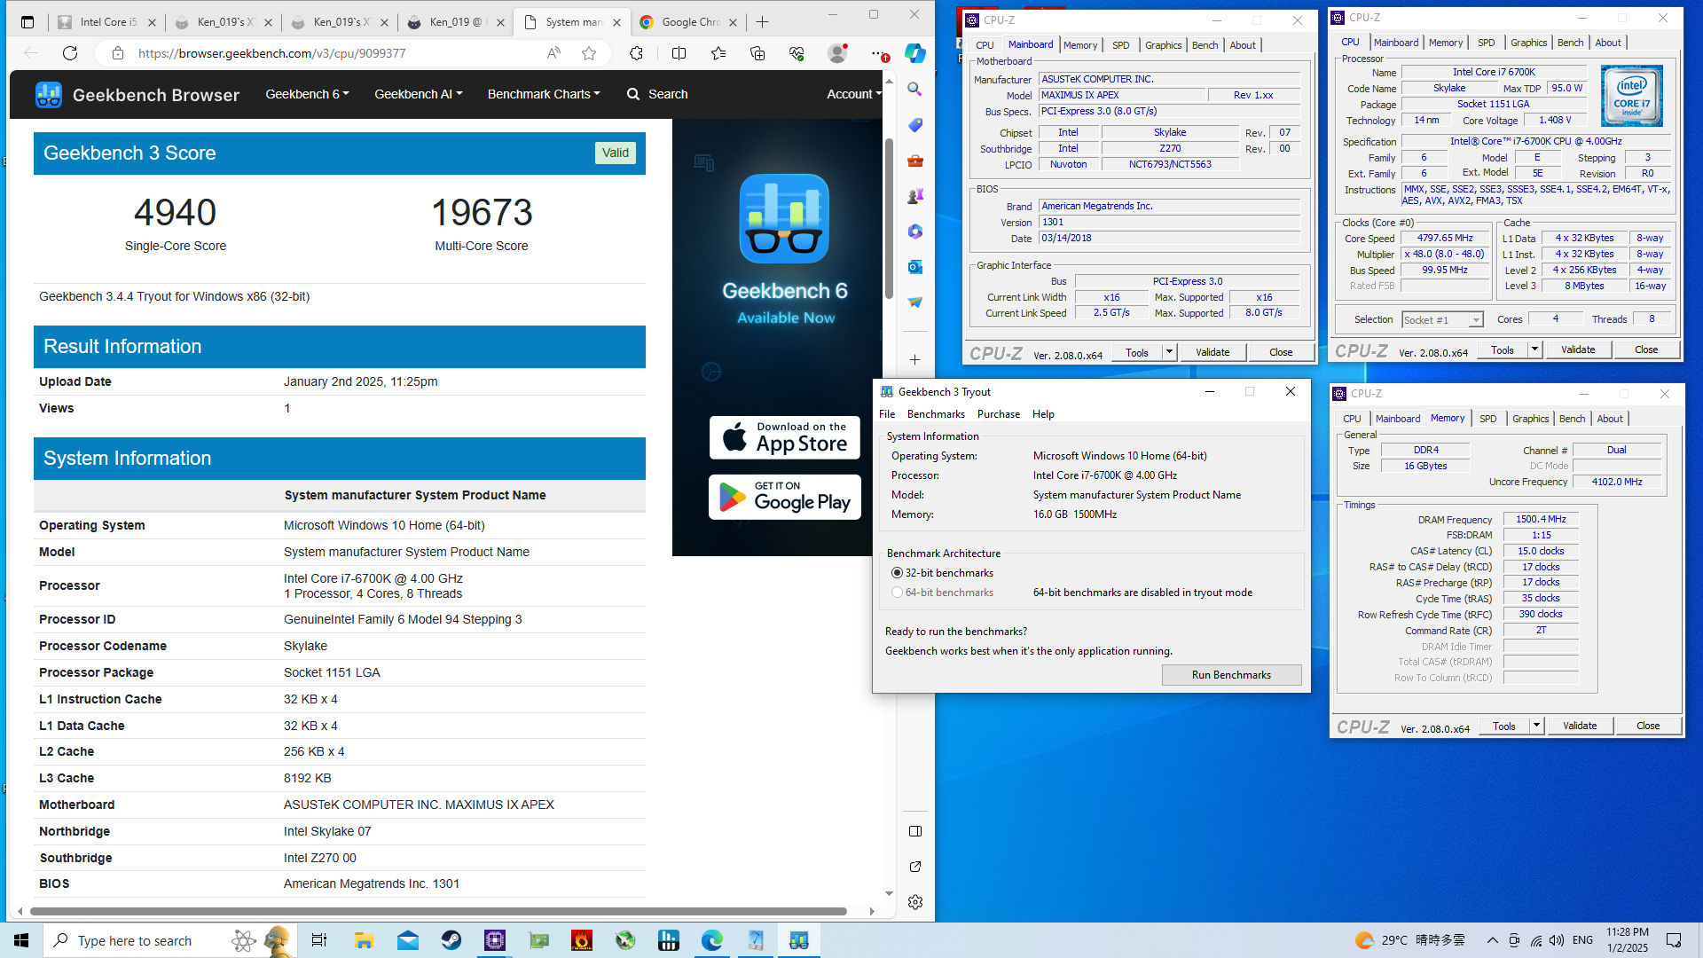This screenshot has width=1703, height=958.
Task: Open sidebar search magnifier icon
Action: click(x=914, y=89)
